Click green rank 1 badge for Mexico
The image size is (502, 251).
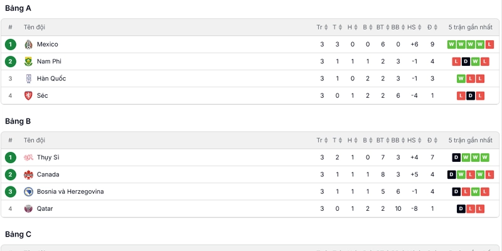tap(10, 45)
